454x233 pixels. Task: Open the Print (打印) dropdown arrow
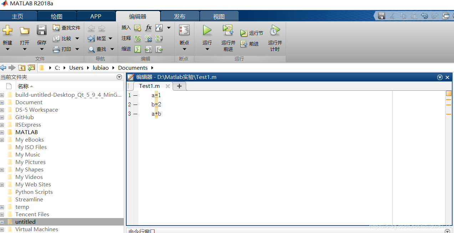tap(77, 49)
